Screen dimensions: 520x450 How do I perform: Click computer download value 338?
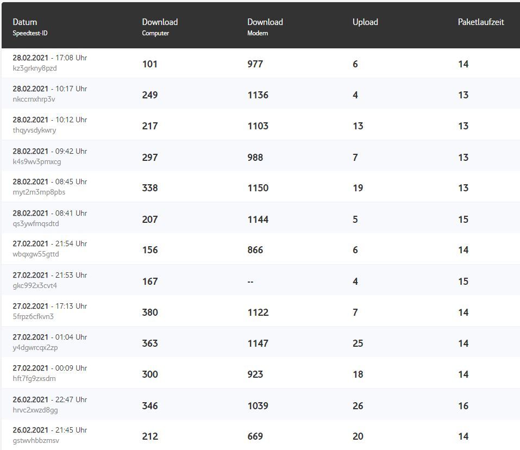150,188
